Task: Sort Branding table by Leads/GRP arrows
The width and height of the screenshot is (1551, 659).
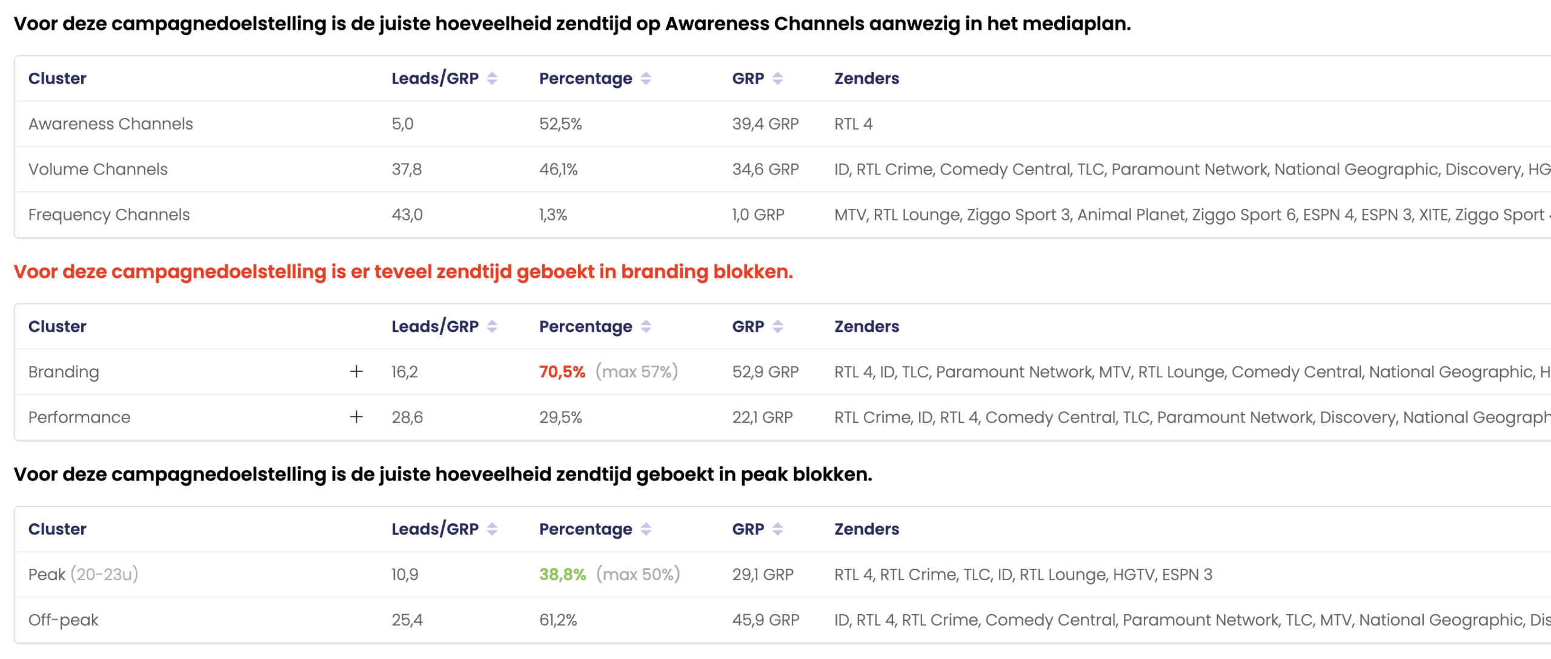Action: [492, 326]
